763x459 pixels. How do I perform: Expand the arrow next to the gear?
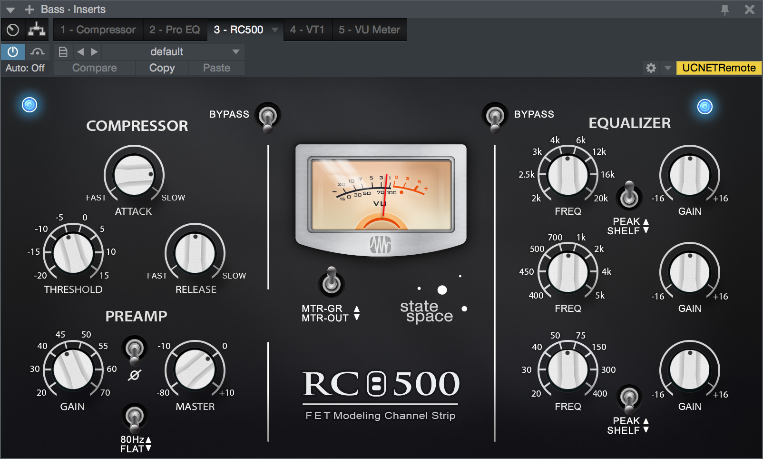point(667,68)
